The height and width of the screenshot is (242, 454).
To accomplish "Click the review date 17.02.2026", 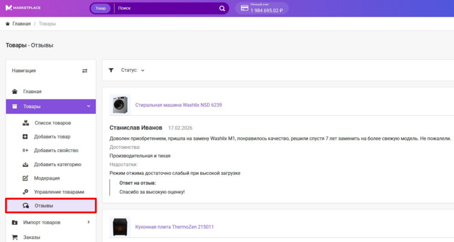I will (180, 128).
